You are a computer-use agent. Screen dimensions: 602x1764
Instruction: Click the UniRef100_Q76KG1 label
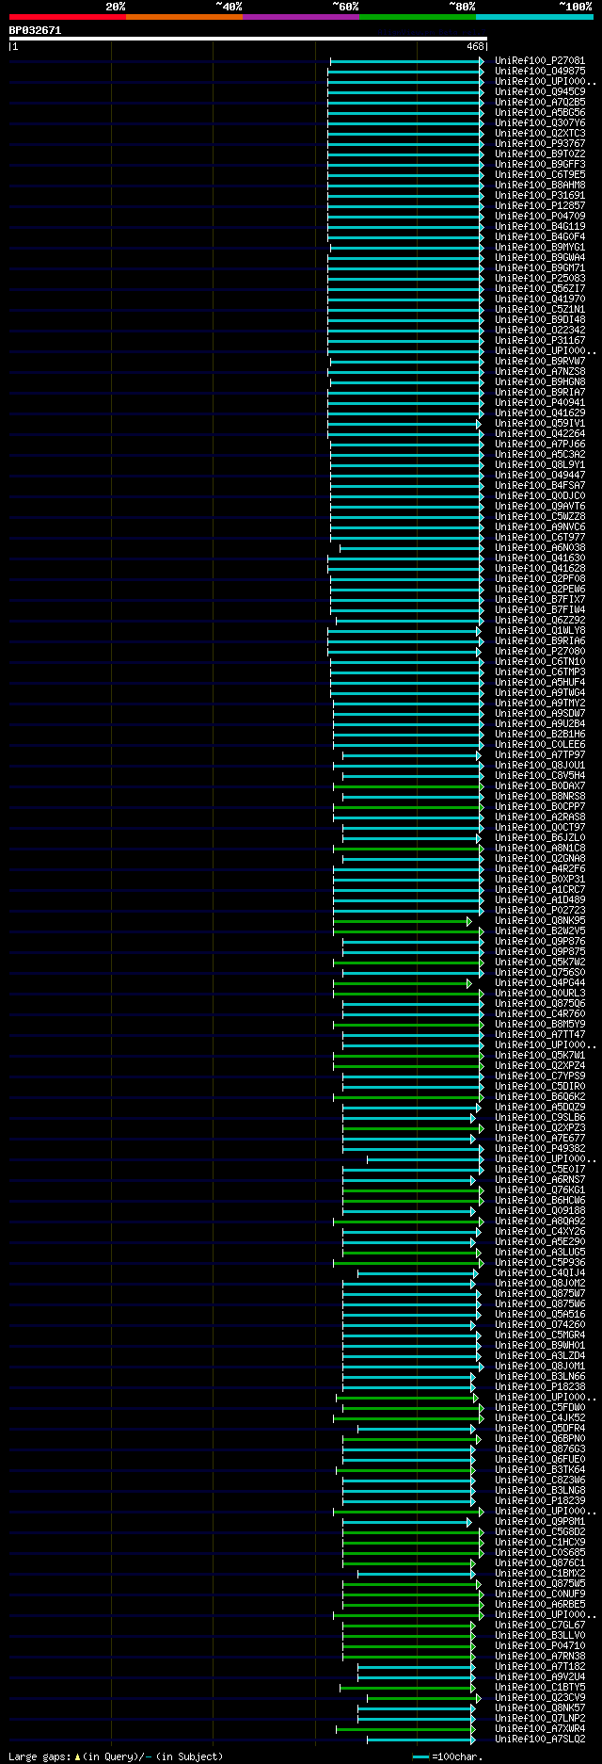click(x=540, y=1190)
